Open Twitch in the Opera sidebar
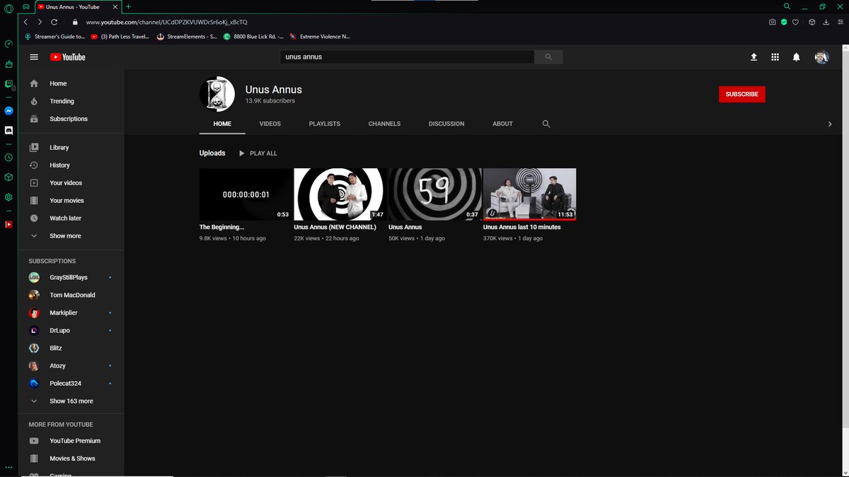 coord(8,84)
